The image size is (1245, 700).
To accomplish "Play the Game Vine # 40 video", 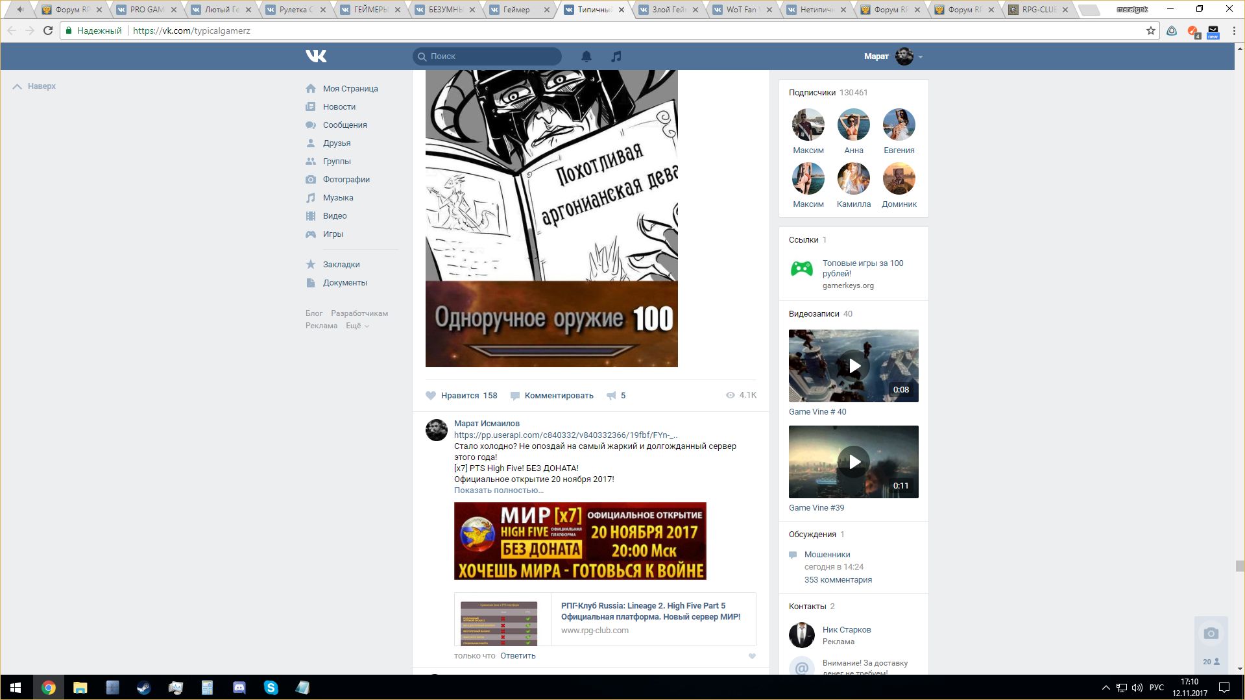I will [854, 366].
